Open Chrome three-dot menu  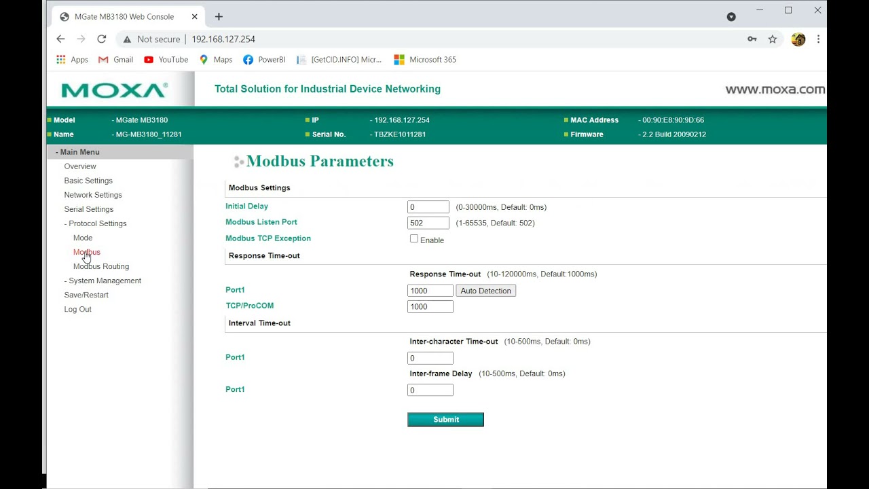click(818, 39)
